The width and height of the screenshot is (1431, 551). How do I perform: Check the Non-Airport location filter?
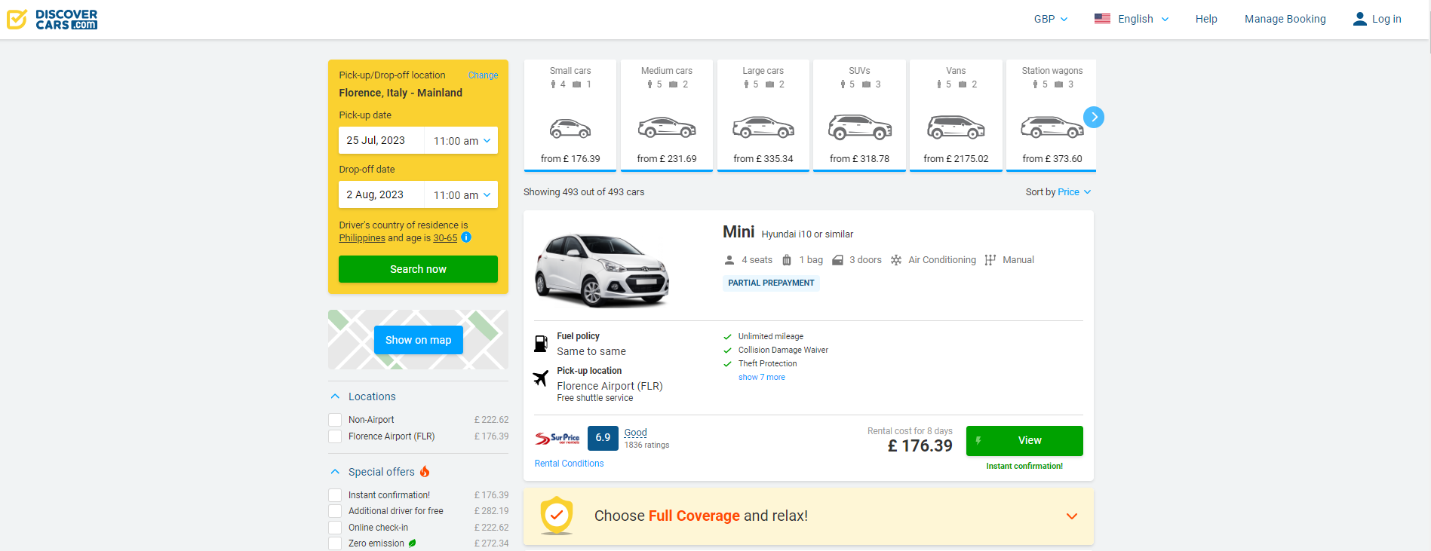[x=335, y=420]
